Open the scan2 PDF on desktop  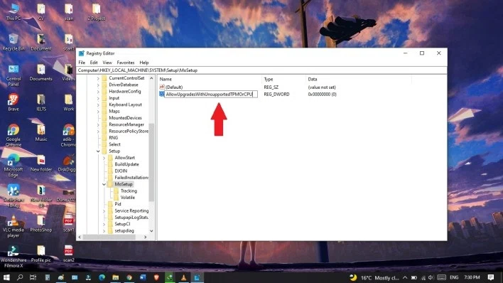coord(69,254)
